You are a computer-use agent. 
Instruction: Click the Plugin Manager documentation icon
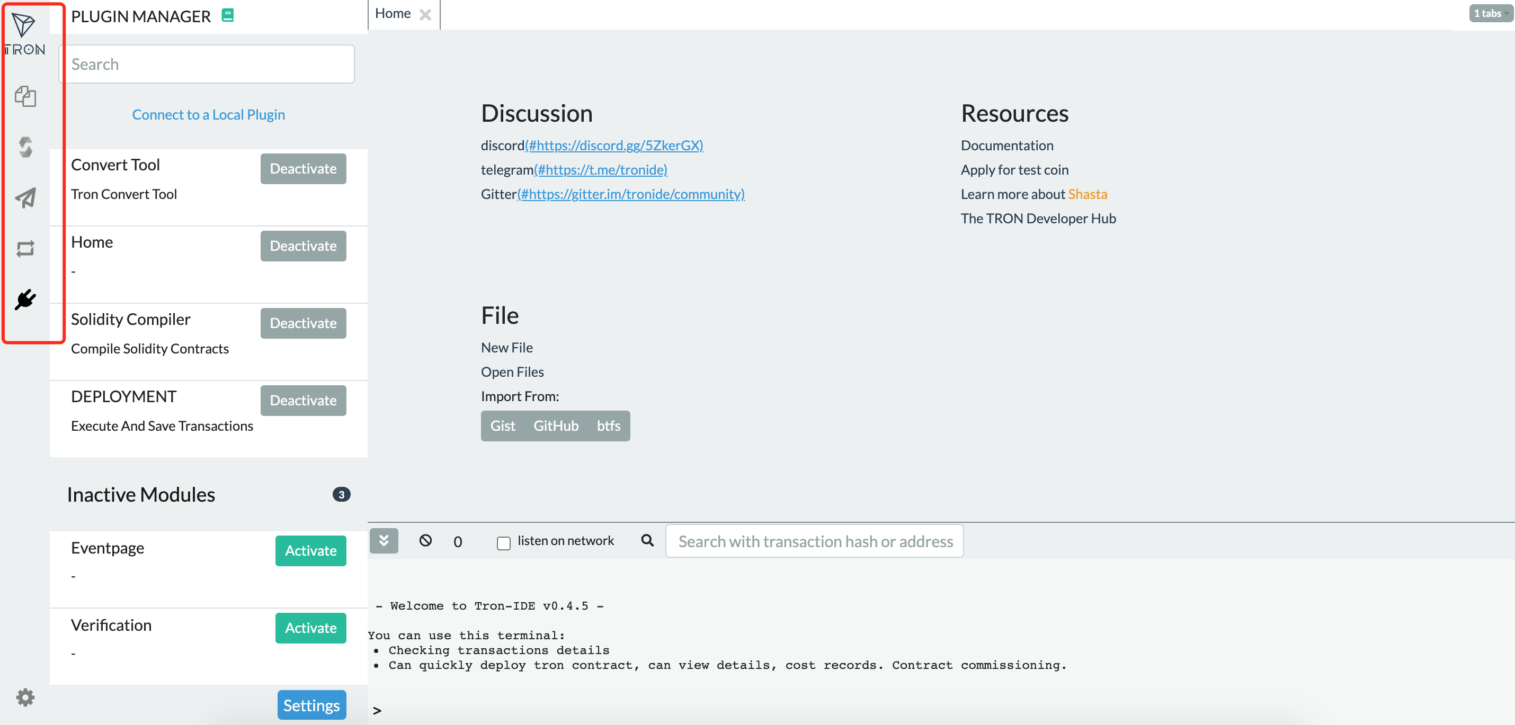(228, 16)
